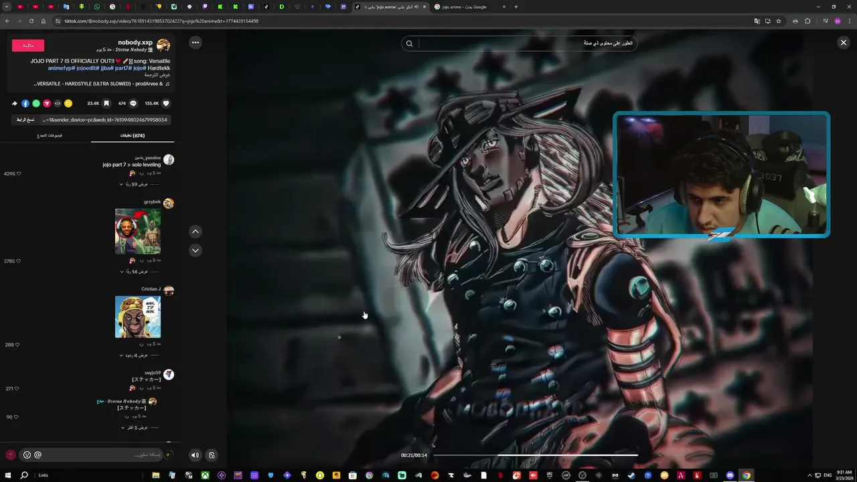
Task: Go to next video with down arrow
Action: 196,250
